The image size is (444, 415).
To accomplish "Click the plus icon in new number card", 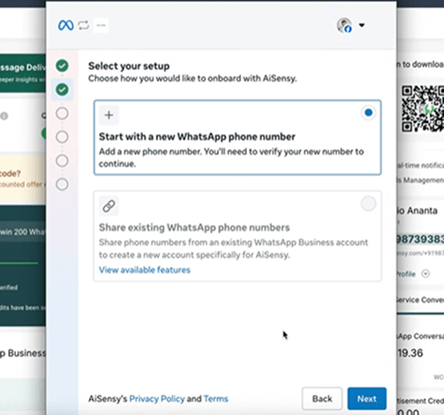I will click(109, 115).
